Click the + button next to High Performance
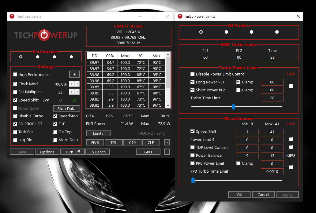The width and height of the screenshot is (316, 213). [x=74, y=74]
